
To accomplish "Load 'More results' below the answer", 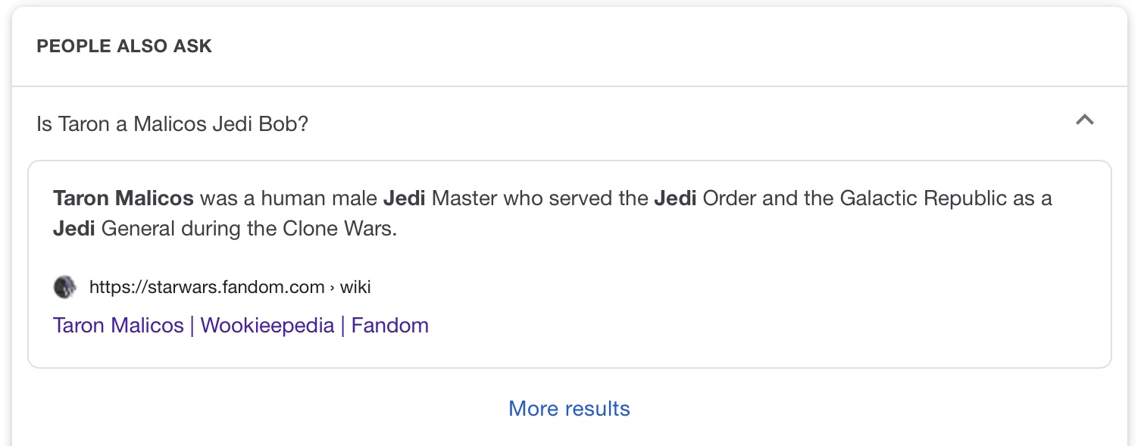I will point(569,409).
